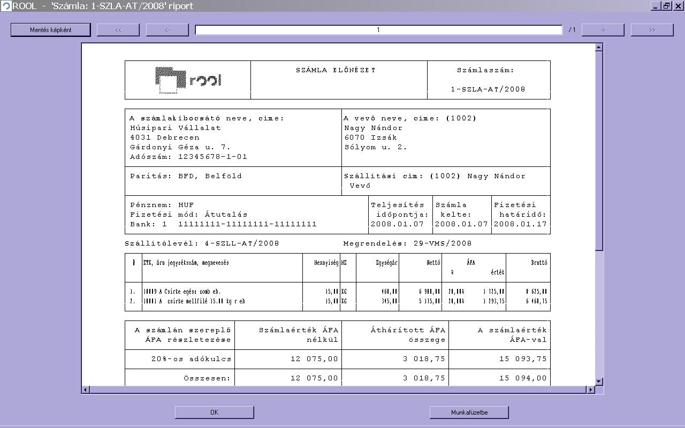Screen dimensions: 685x428
Task: Click buyer name 'Nagy Nándor'
Action: (374, 128)
